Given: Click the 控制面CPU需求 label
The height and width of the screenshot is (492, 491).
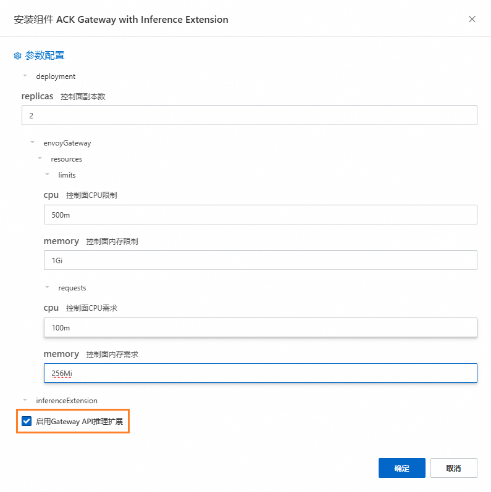Looking at the screenshot, I should point(91,308).
